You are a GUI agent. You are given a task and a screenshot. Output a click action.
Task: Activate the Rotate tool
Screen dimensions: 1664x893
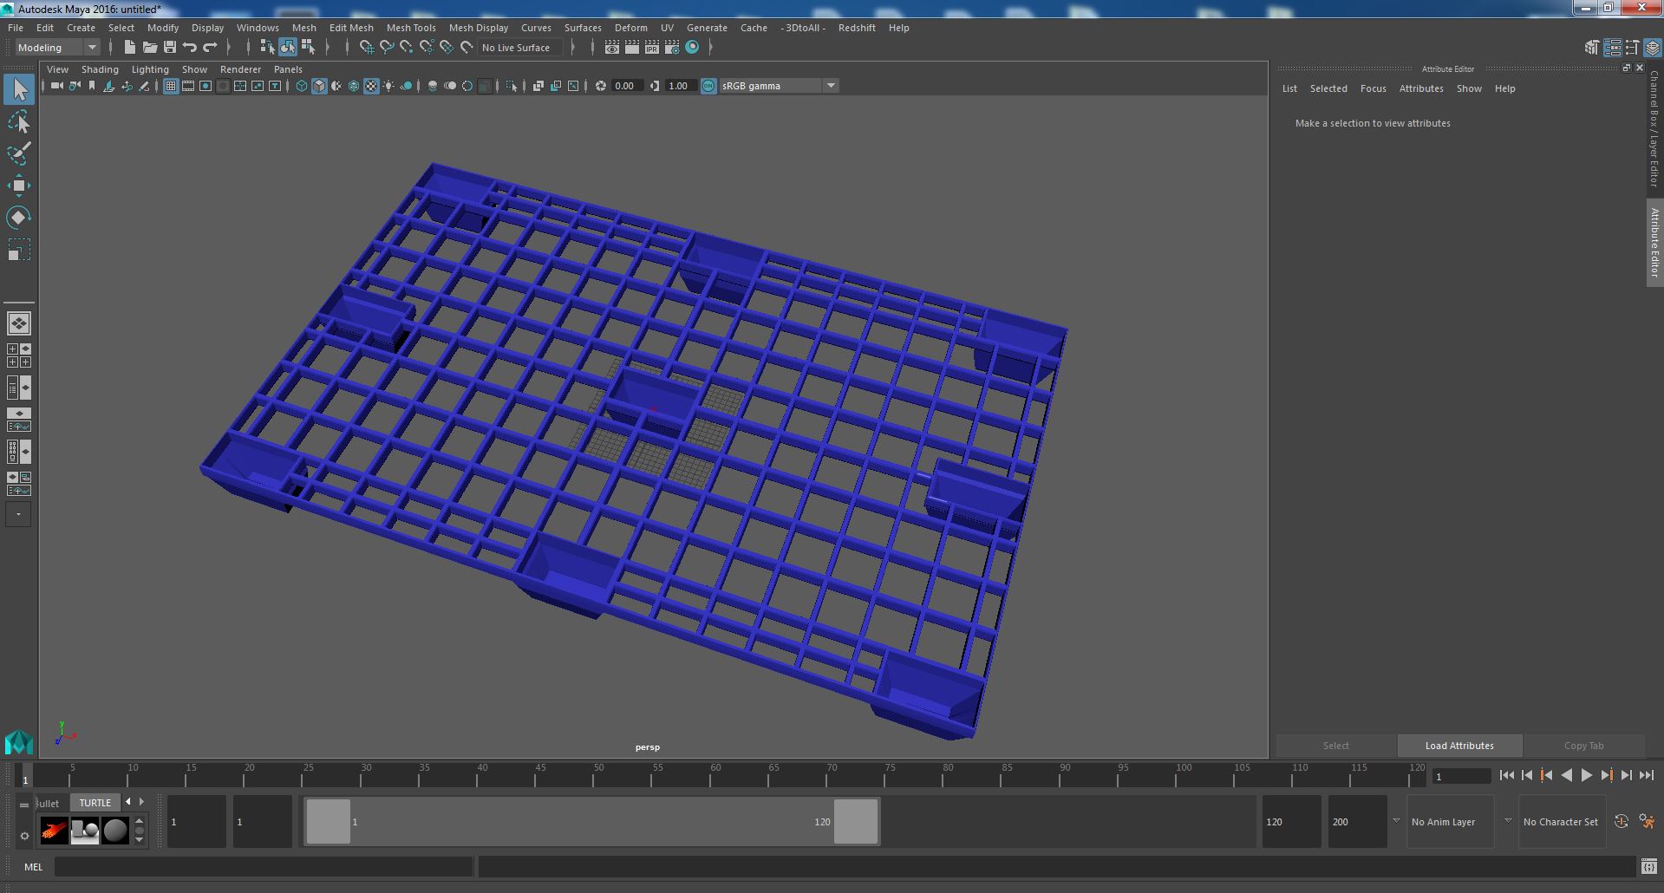(18, 218)
